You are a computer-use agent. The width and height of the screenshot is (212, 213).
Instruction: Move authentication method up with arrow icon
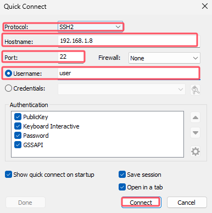point(196,117)
